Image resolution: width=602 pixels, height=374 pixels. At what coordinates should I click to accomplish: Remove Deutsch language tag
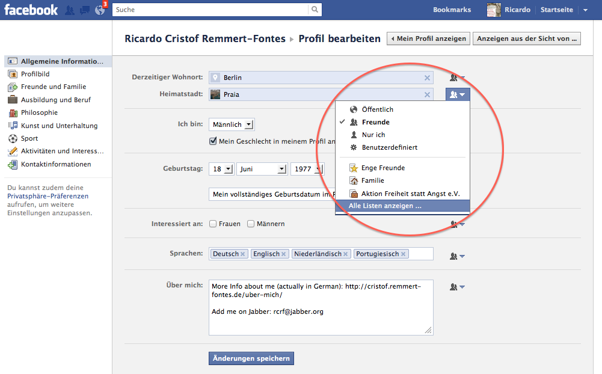[242, 254]
